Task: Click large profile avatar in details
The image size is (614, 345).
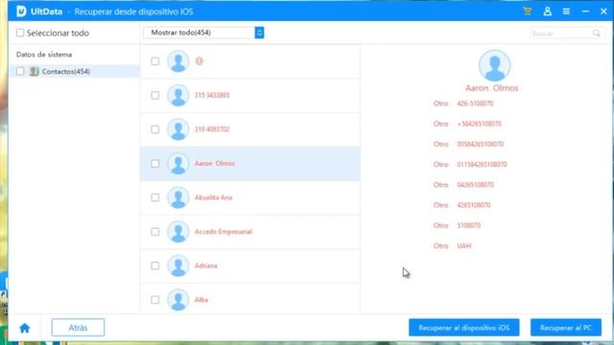Action: [494, 65]
